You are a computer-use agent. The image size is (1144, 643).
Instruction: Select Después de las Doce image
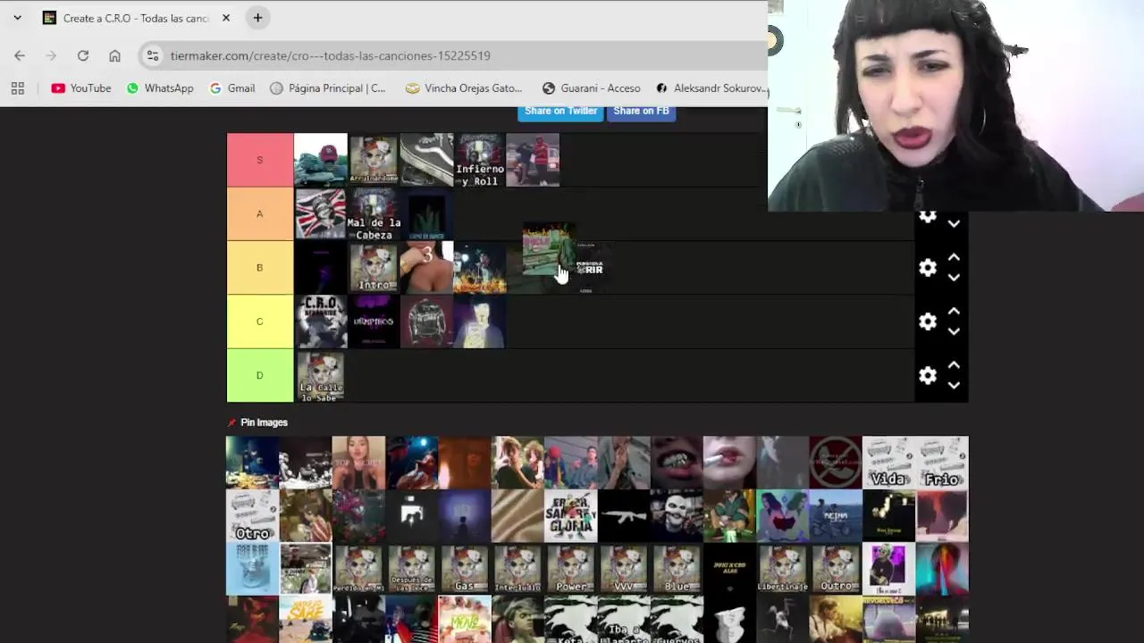tap(412, 569)
